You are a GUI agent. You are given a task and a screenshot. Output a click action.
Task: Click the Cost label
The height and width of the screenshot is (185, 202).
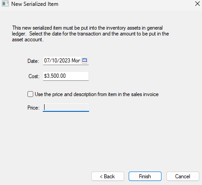tap(34, 76)
